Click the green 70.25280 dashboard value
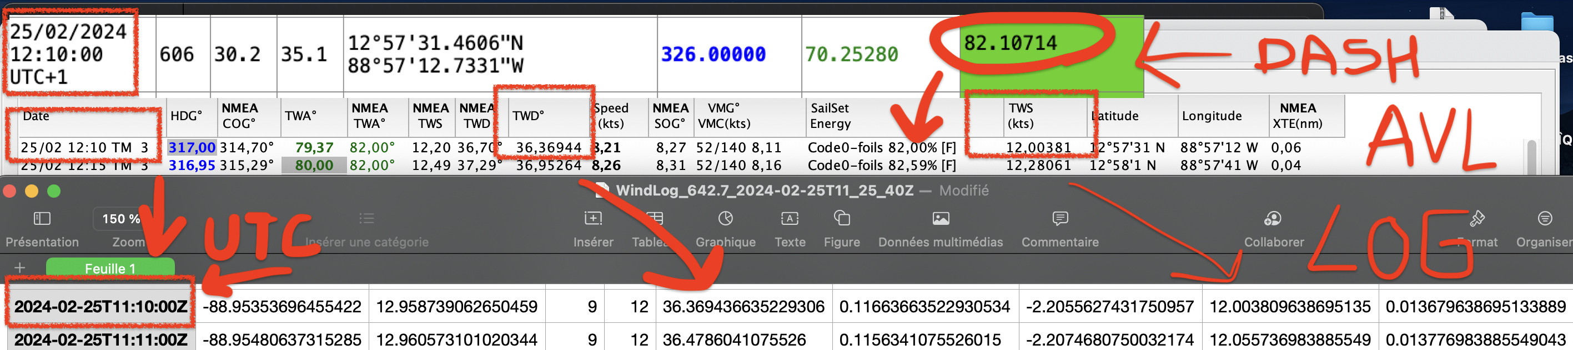The height and width of the screenshot is (350, 1573). 851,54
